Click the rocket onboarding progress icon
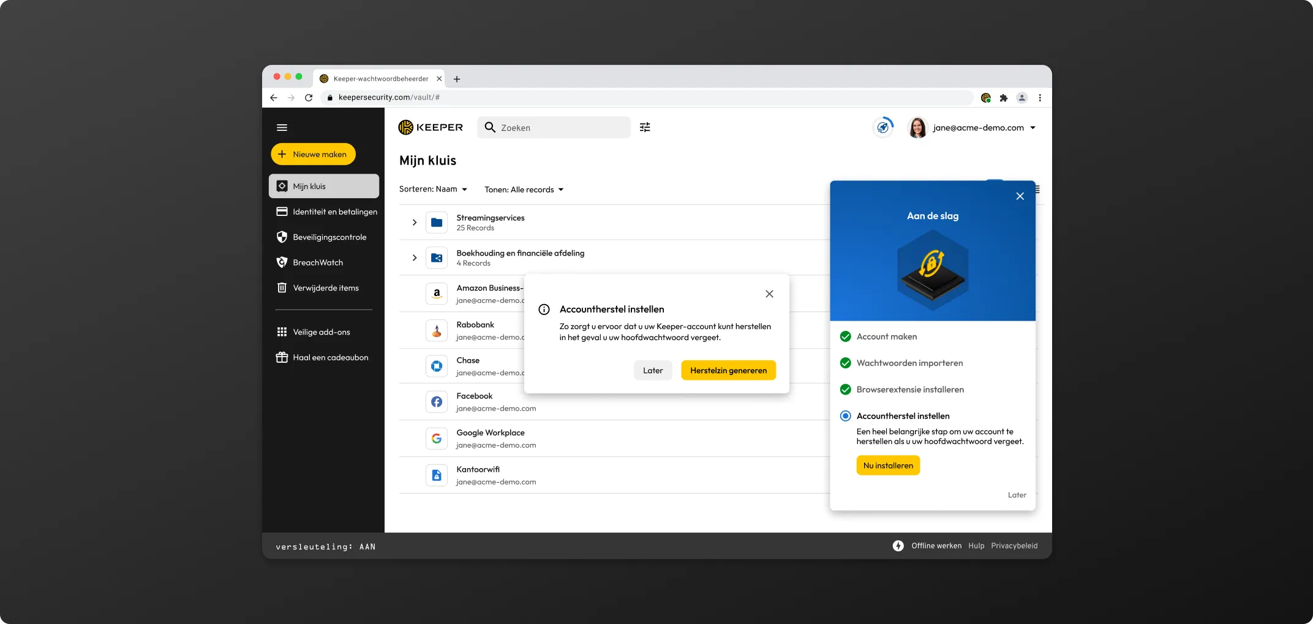The image size is (1313, 624). (882, 127)
